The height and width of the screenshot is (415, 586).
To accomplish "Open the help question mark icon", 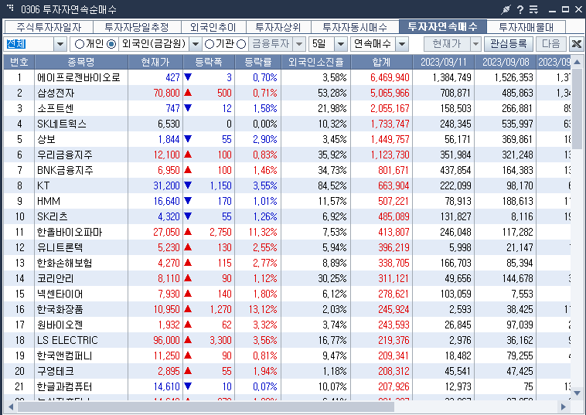I will (x=520, y=10).
